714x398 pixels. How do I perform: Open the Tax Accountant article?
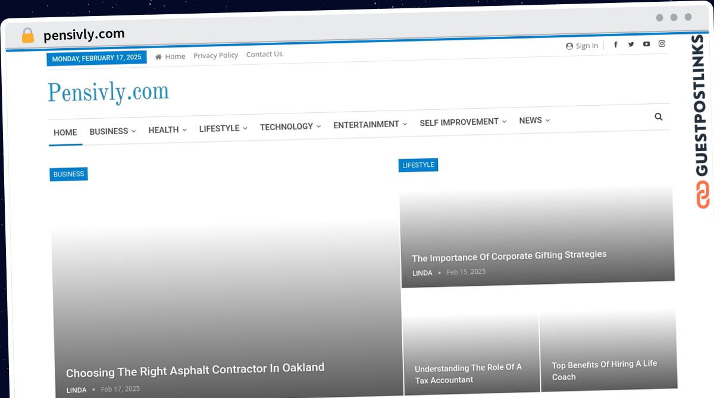[468, 374]
